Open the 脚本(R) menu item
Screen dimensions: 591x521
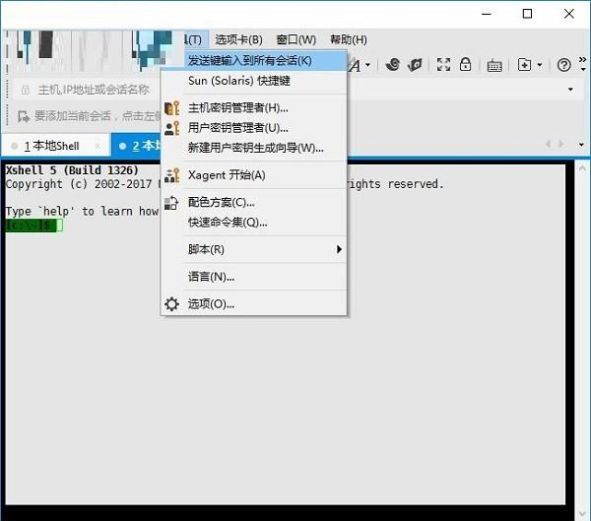pos(254,249)
